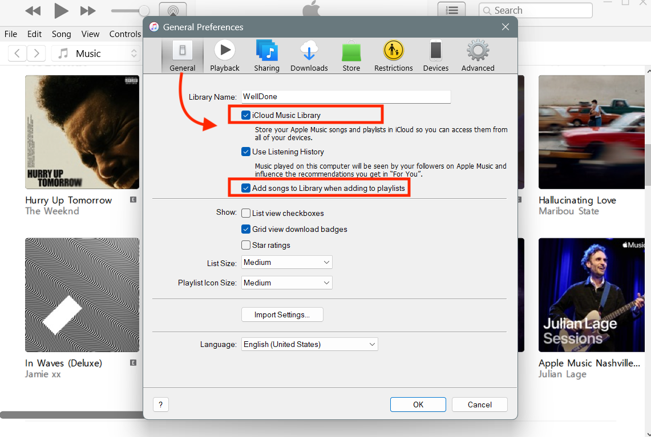651x437 pixels.
Task: Confirm preferences with OK
Action: click(x=418, y=405)
